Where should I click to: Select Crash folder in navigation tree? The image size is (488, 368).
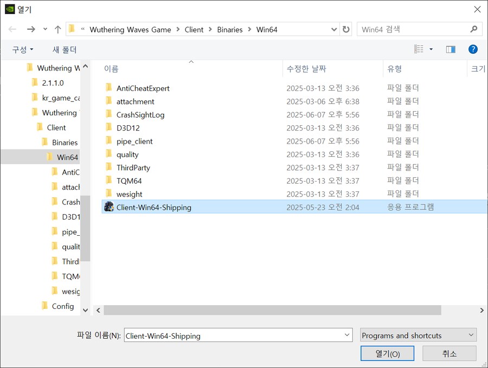click(x=70, y=202)
